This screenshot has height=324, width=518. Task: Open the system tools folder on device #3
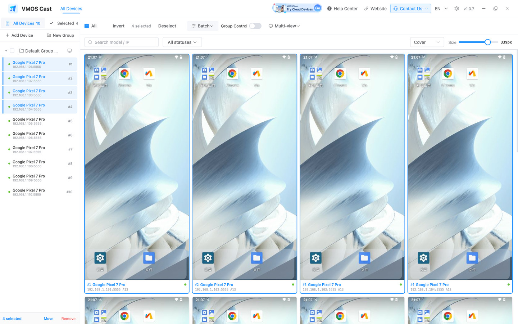click(x=315, y=74)
